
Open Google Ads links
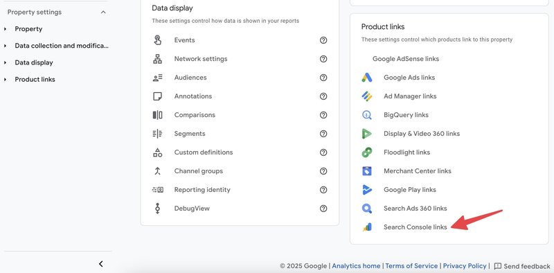click(409, 78)
